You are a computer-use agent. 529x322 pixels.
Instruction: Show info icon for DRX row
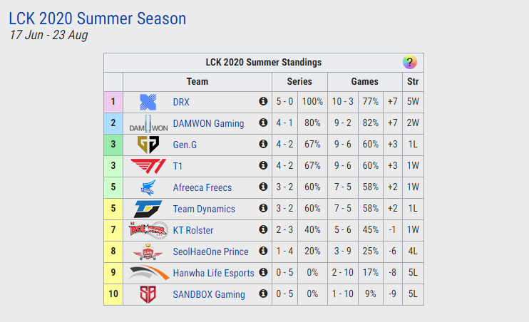pyautogui.click(x=263, y=101)
